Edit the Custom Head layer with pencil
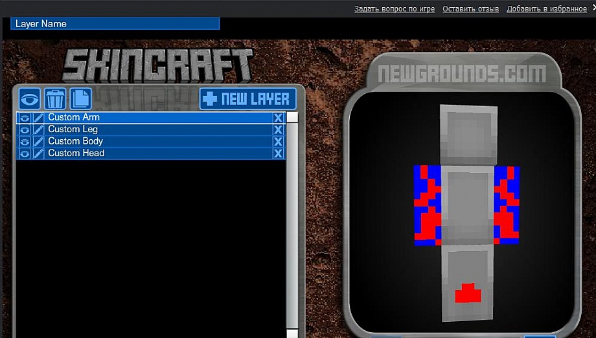 click(x=38, y=153)
